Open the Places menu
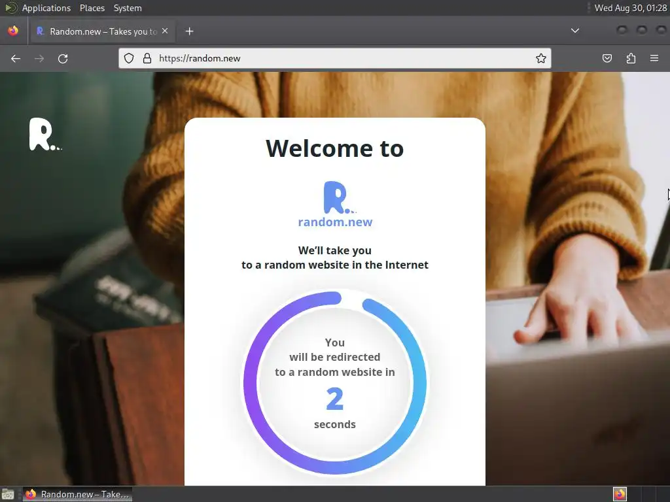670x502 pixels. tap(92, 8)
